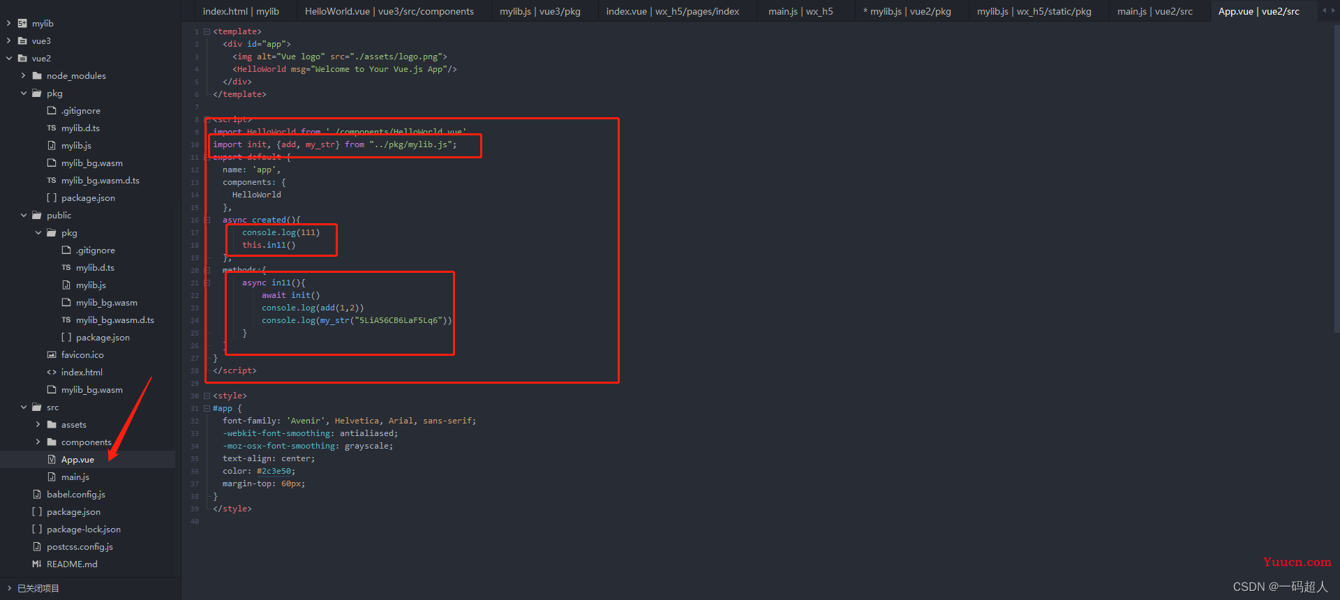Click the 'await init()' code line
The width and height of the screenshot is (1340, 600).
pyautogui.click(x=291, y=295)
